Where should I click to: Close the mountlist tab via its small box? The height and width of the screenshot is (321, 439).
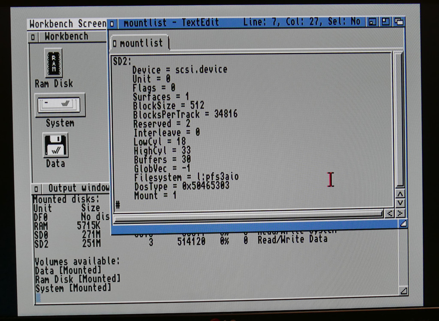(114, 43)
